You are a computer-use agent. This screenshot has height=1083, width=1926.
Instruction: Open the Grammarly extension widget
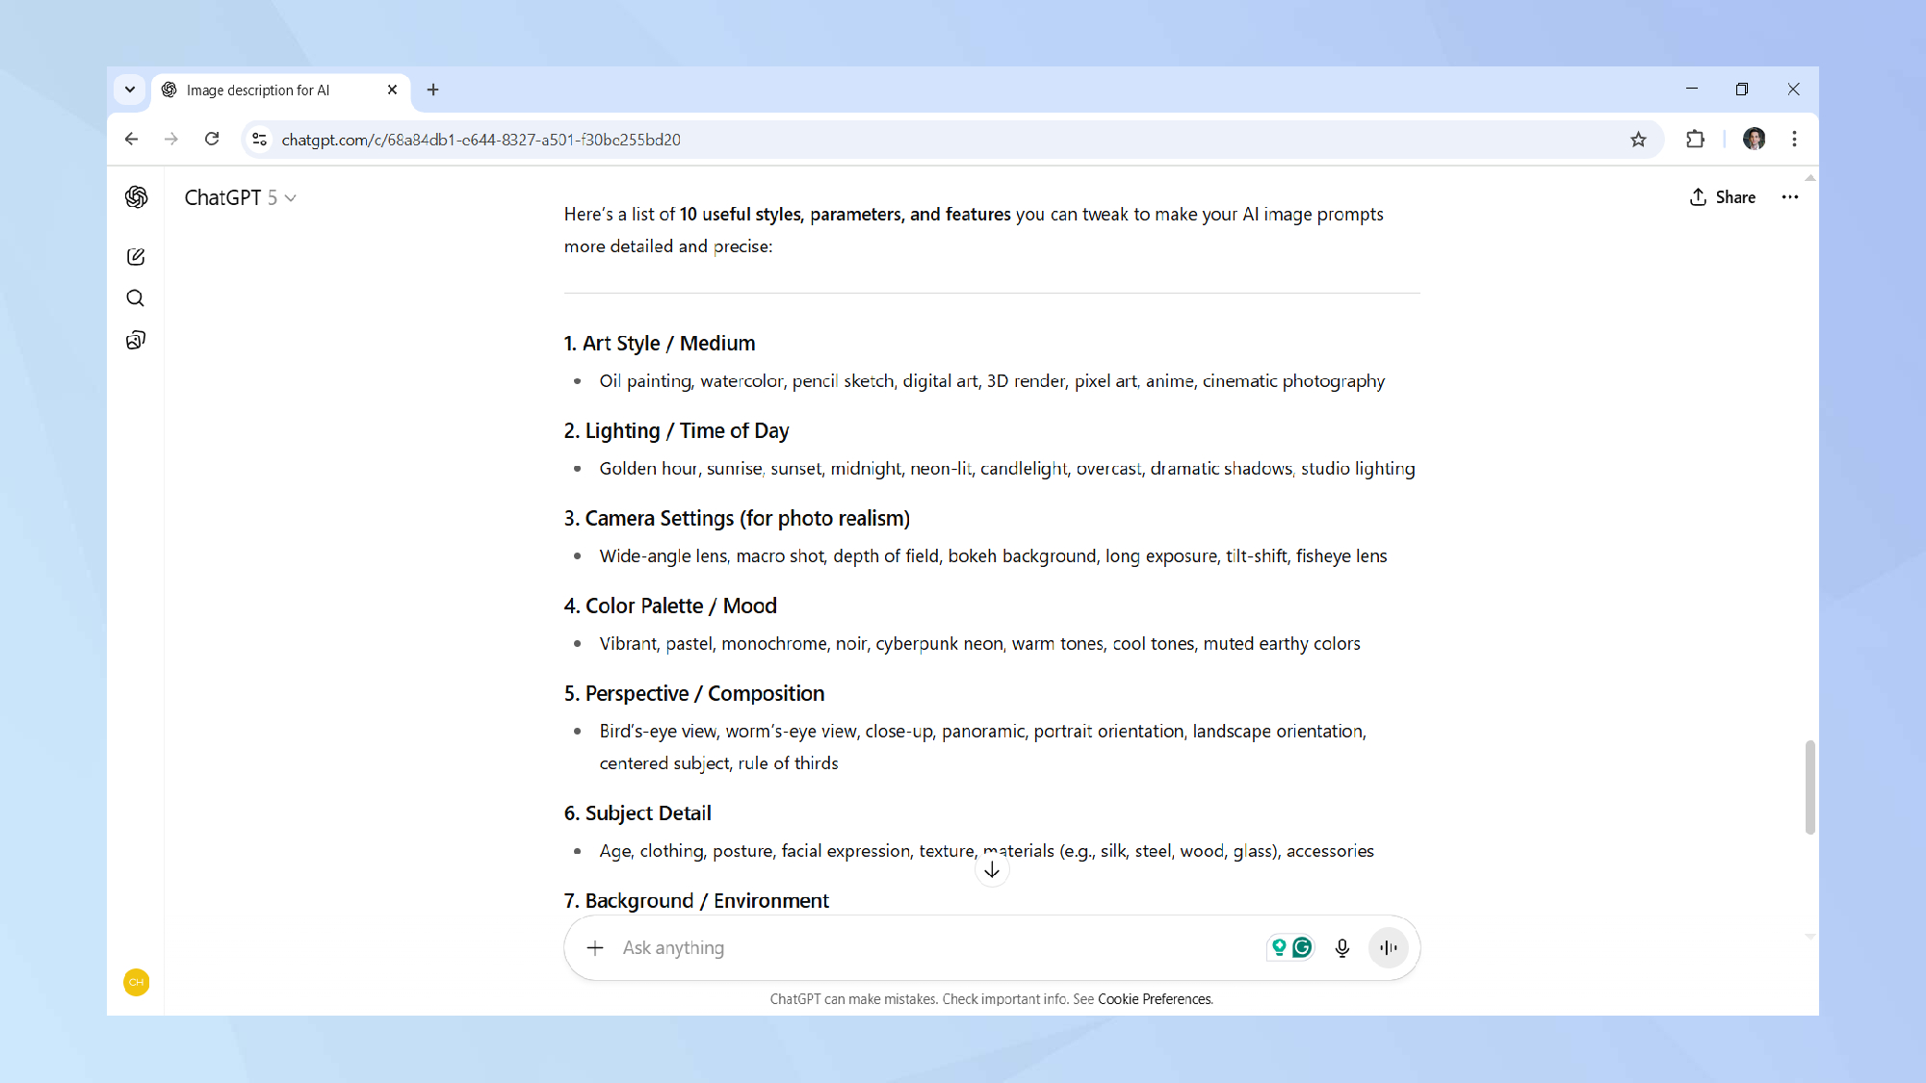1303,947
